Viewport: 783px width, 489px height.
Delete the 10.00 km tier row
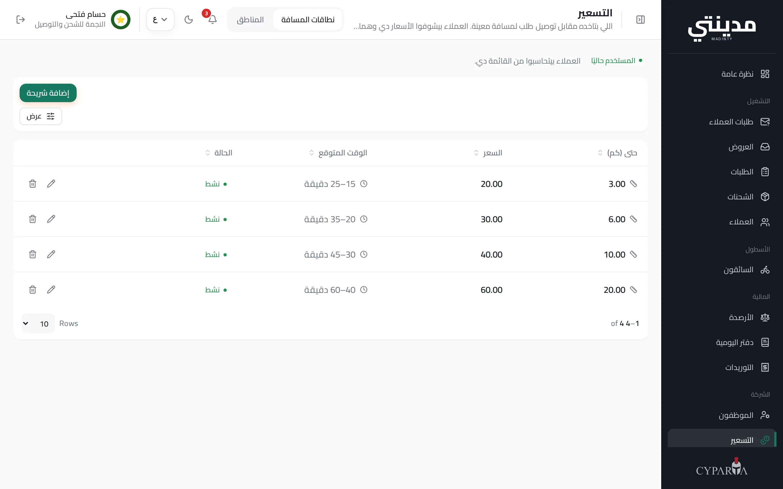(x=33, y=254)
